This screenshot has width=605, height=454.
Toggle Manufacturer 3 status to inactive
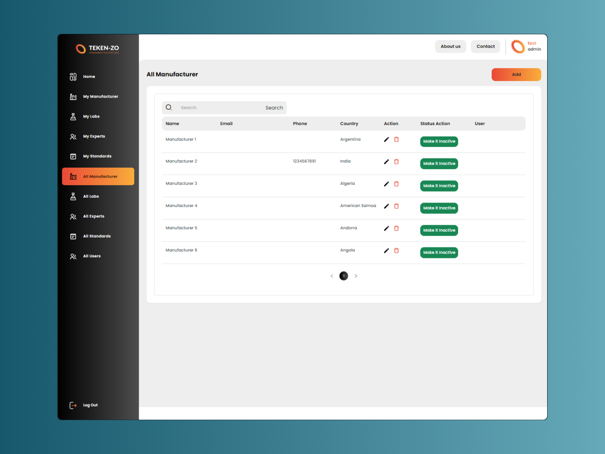tap(439, 186)
